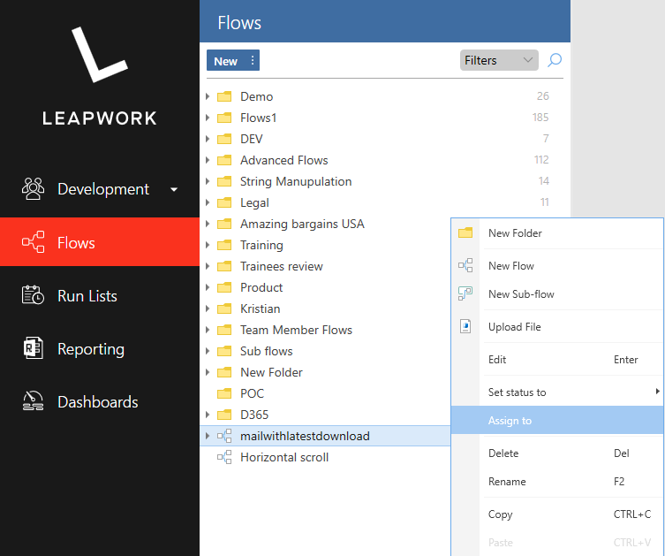Open the New button's three-dot menu
Screen dimensions: 665x556
(253, 60)
